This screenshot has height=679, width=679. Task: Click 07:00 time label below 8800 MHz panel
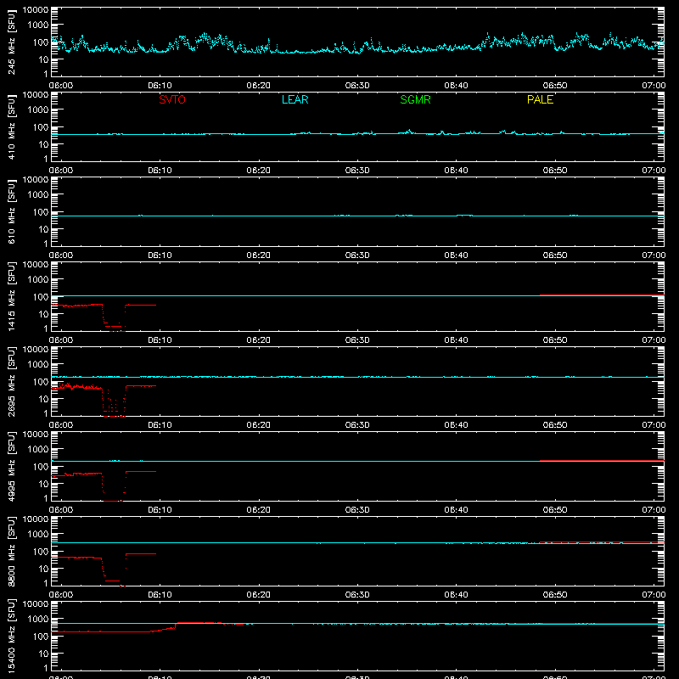(654, 595)
